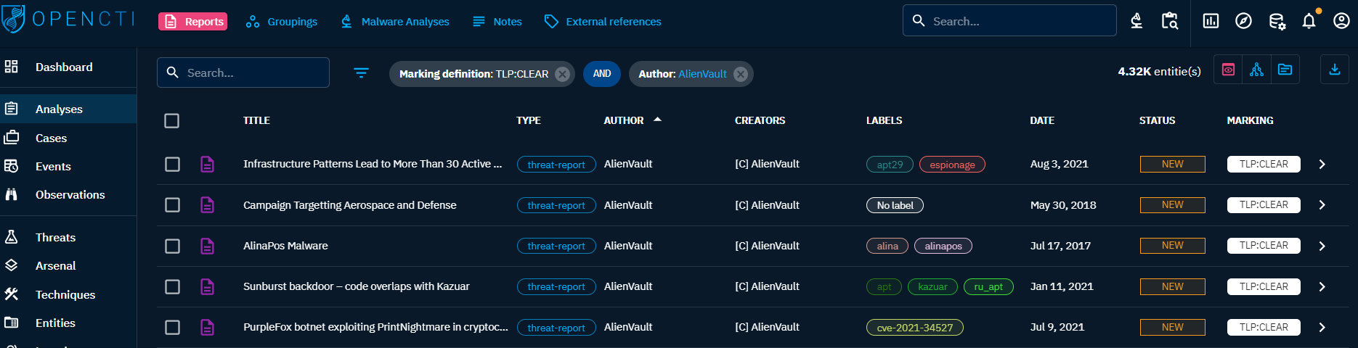Toggle the AND filter operator button
This screenshot has height=348, width=1358.
coord(602,73)
